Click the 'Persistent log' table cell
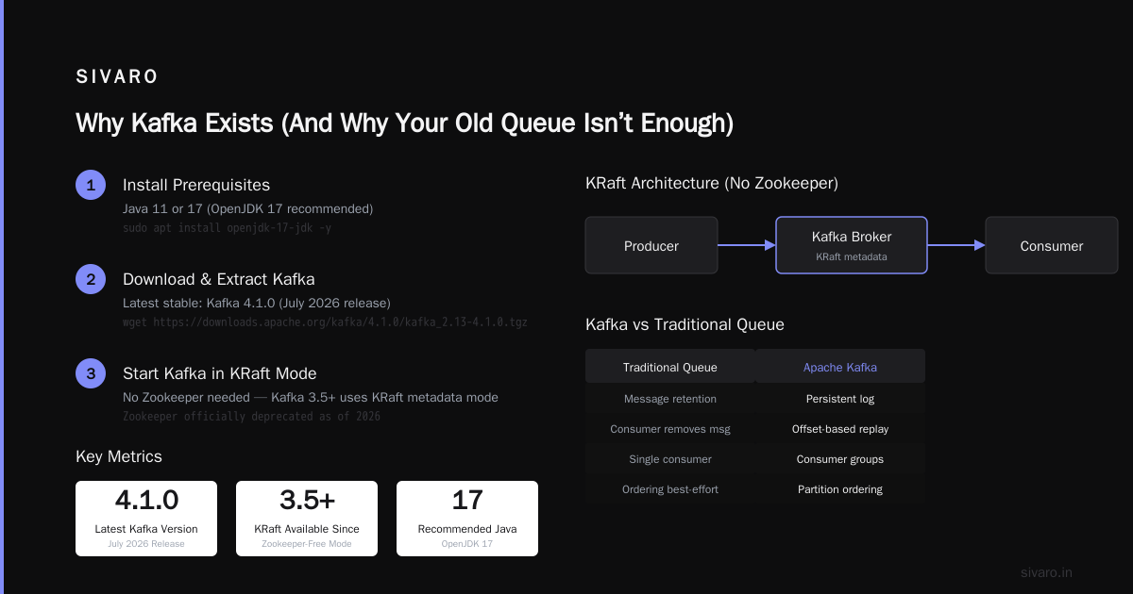Screen dimensions: 1133x594 [x=840, y=399]
